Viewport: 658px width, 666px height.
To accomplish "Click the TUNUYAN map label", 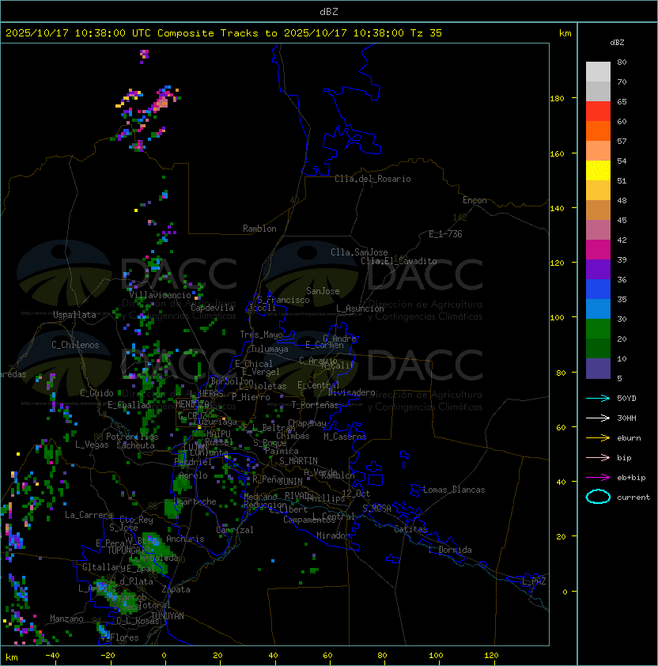I will point(168,616).
